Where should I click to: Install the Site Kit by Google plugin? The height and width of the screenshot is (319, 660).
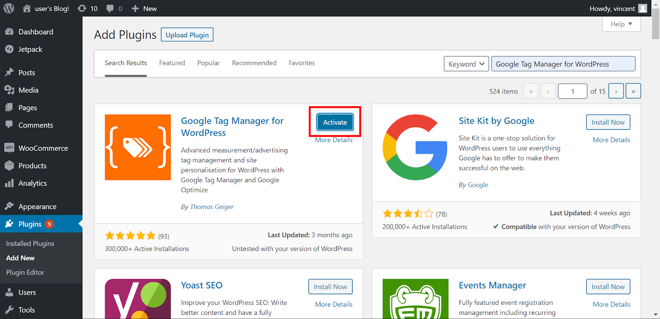pyautogui.click(x=608, y=122)
